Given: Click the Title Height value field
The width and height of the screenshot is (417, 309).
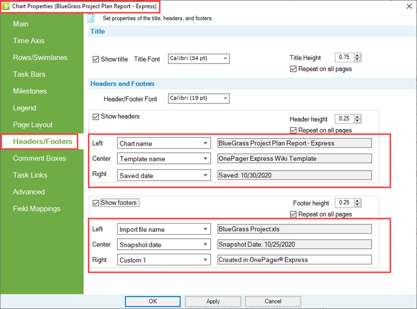Looking at the screenshot, I should coord(345,57).
